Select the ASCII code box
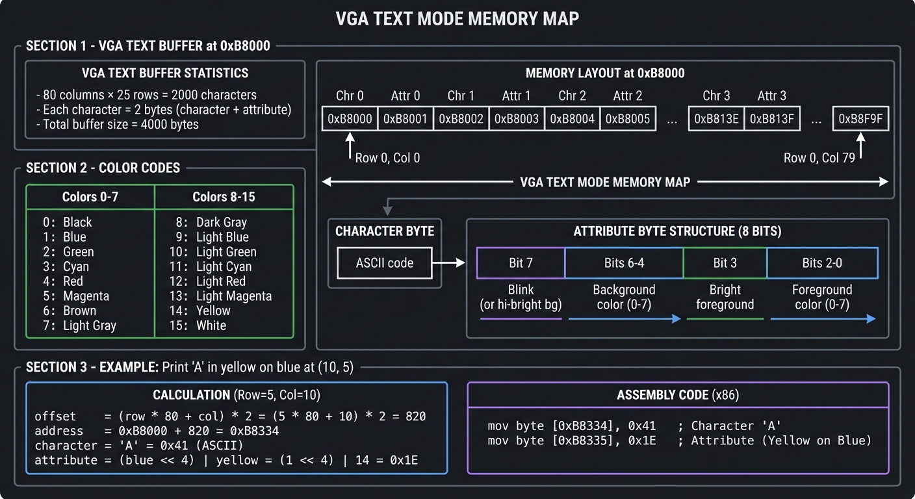 click(384, 262)
